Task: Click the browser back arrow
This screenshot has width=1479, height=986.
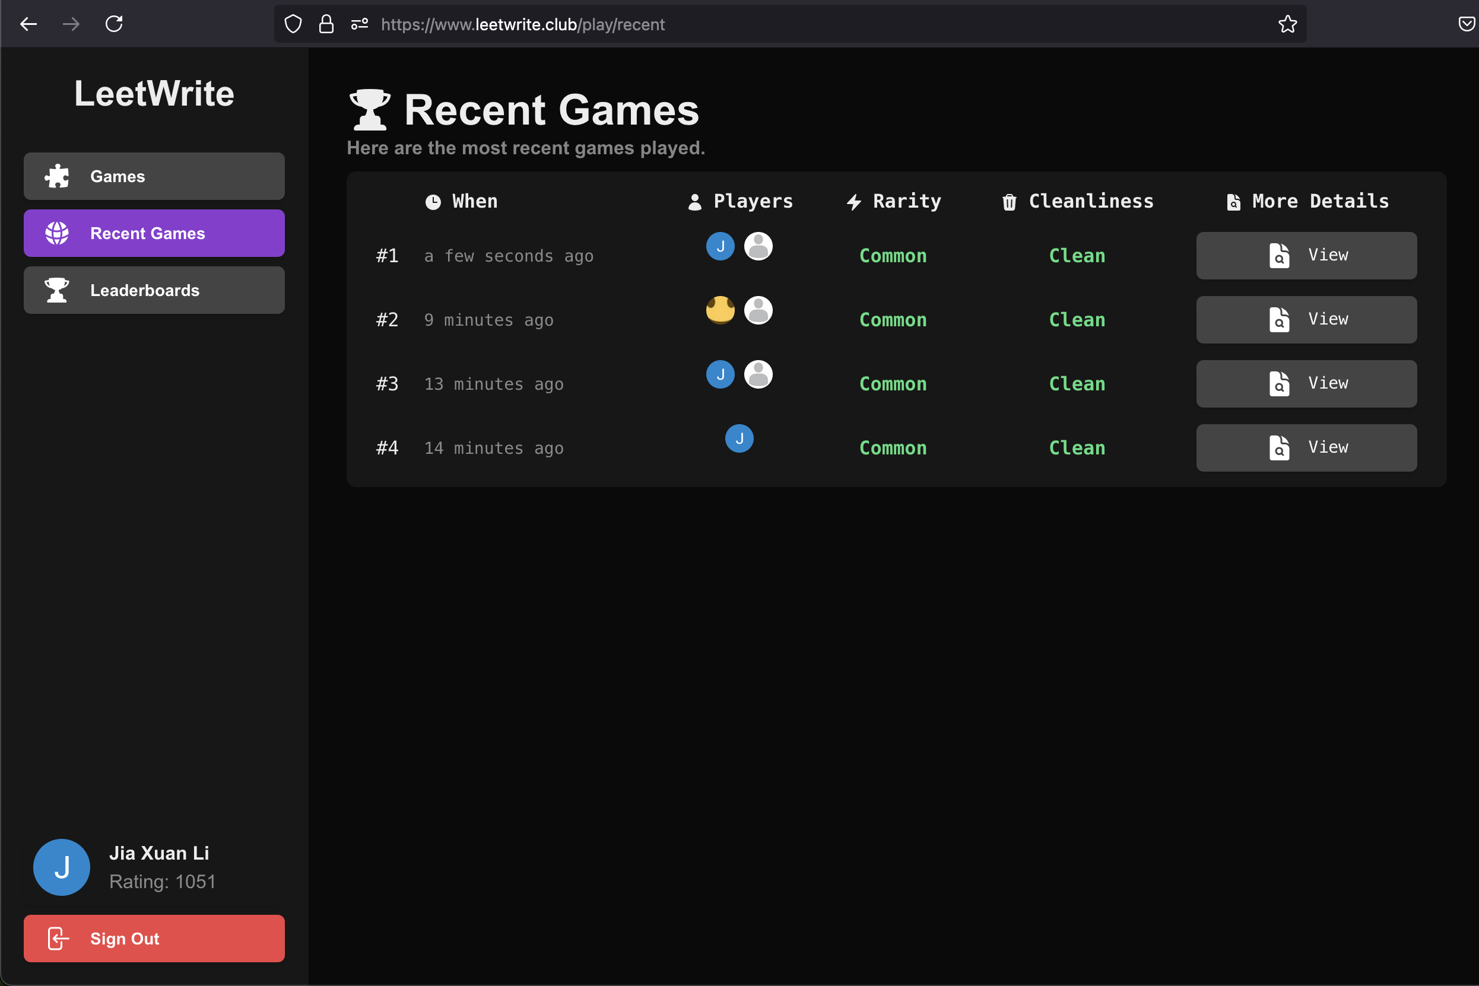Action: point(29,24)
